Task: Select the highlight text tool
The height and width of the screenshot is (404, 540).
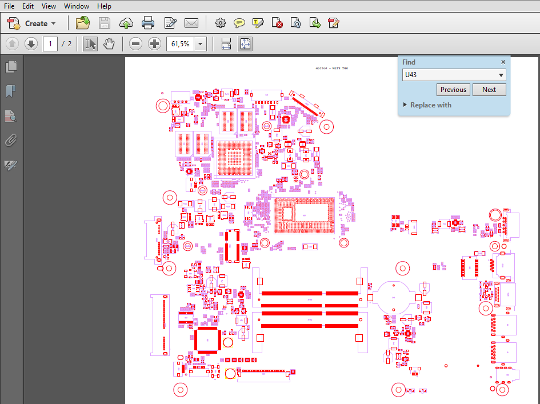Action: pyautogui.click(x=258, y=23)
